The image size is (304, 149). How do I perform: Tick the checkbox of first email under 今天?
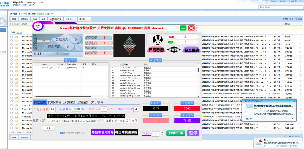[x=12, y=37]
